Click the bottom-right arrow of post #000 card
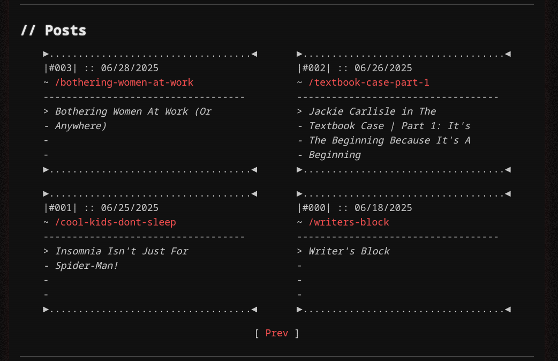The height and width of the screenshot is (361, 558). coord(508,310)
